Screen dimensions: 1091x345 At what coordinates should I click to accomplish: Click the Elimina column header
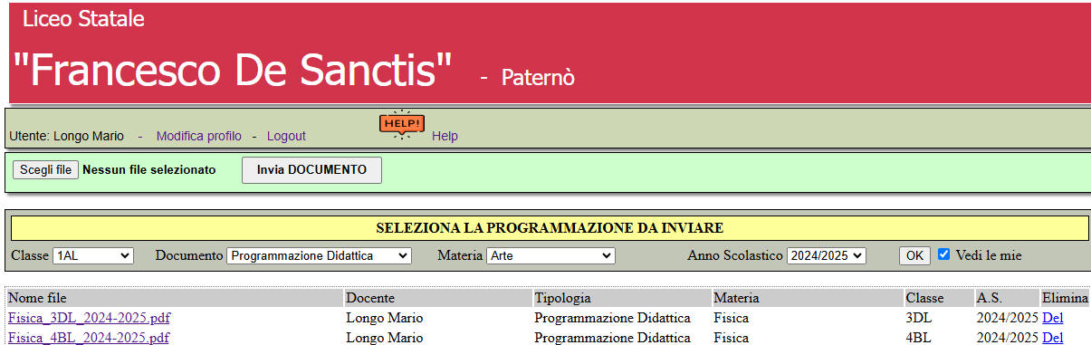tap(1065, 298)
